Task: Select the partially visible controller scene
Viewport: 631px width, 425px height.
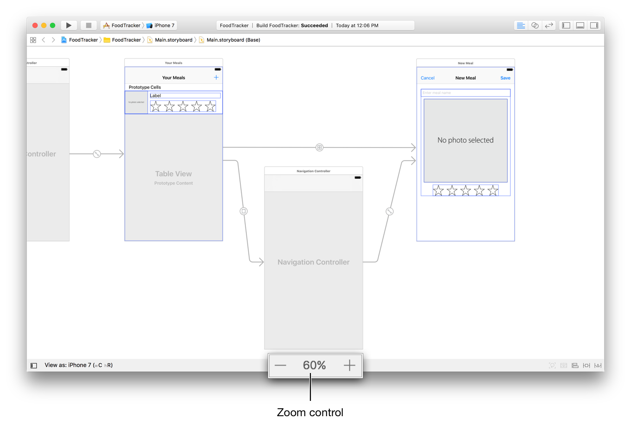Action: 48,150
